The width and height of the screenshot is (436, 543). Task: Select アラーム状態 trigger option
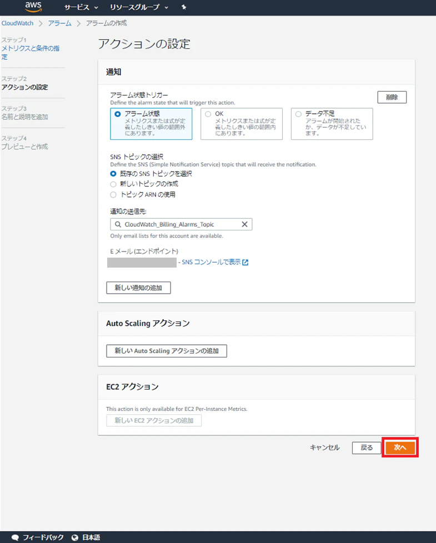pos(151,124)
